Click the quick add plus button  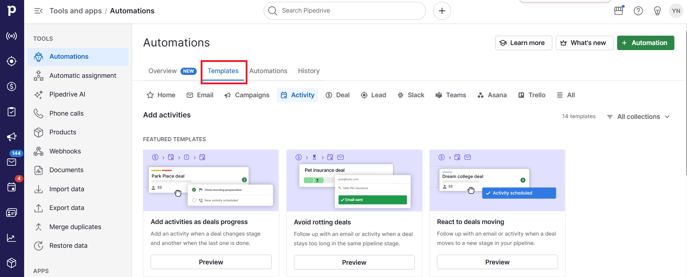(442, 11)
